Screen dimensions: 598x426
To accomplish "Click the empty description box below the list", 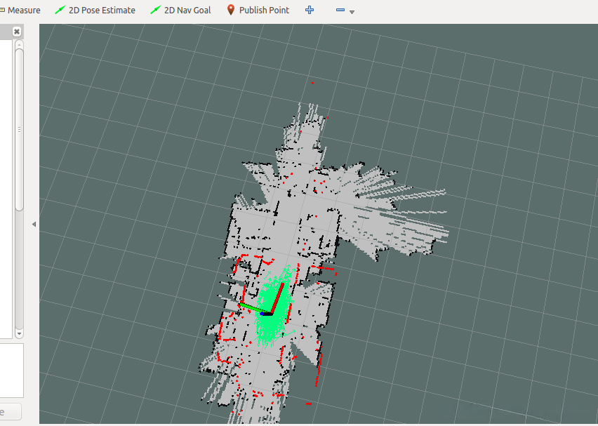I will [11, 370].
